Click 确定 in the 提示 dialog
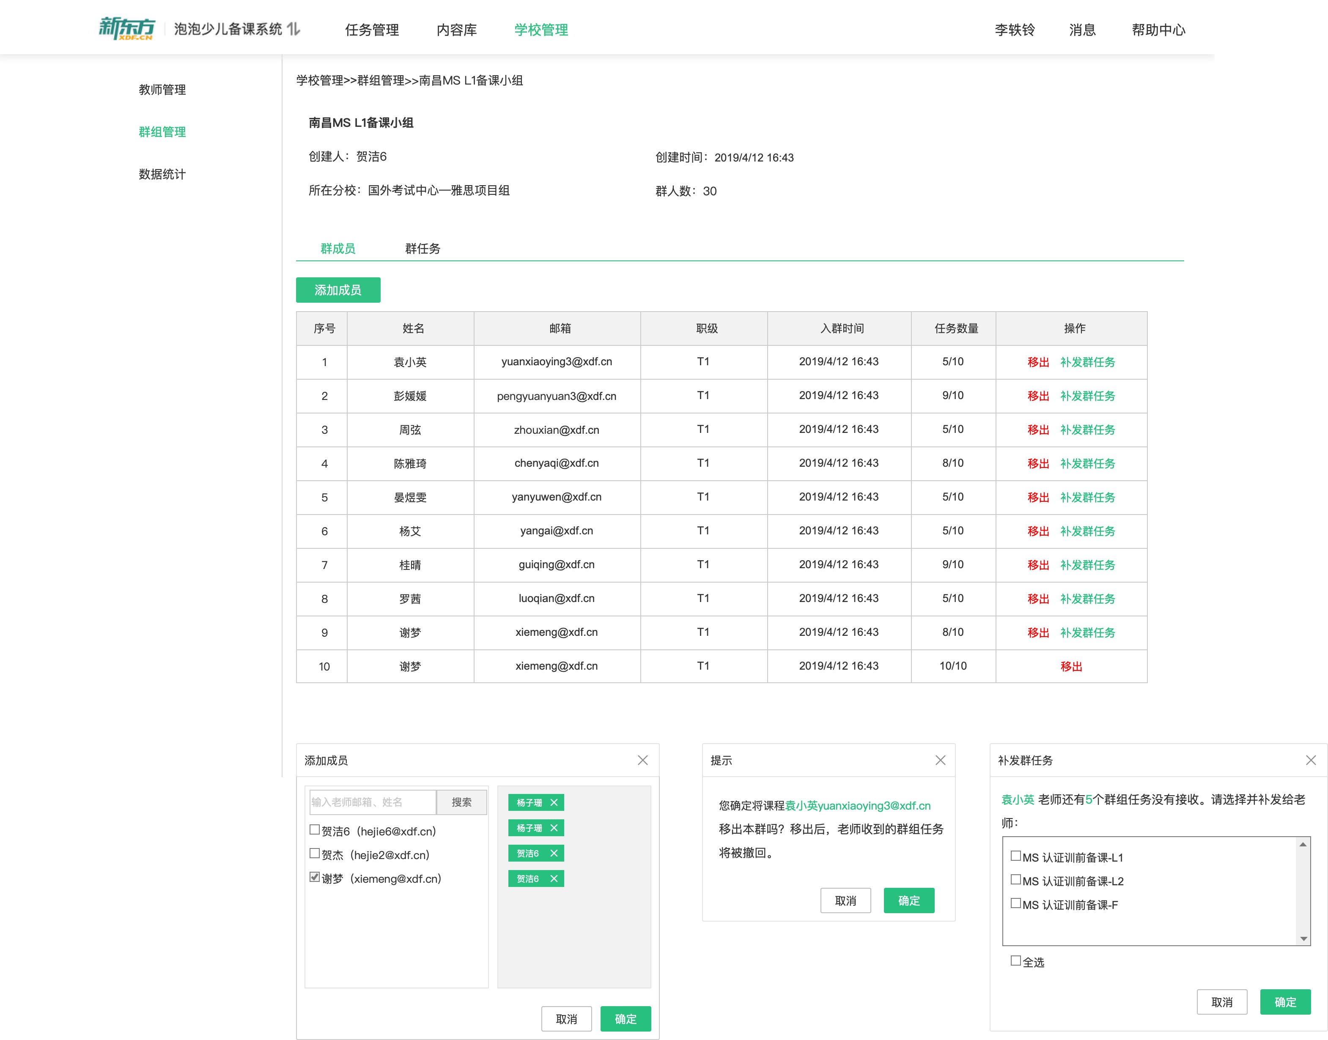Viewport: 1328px width, 1040px height. click(909, 900)
